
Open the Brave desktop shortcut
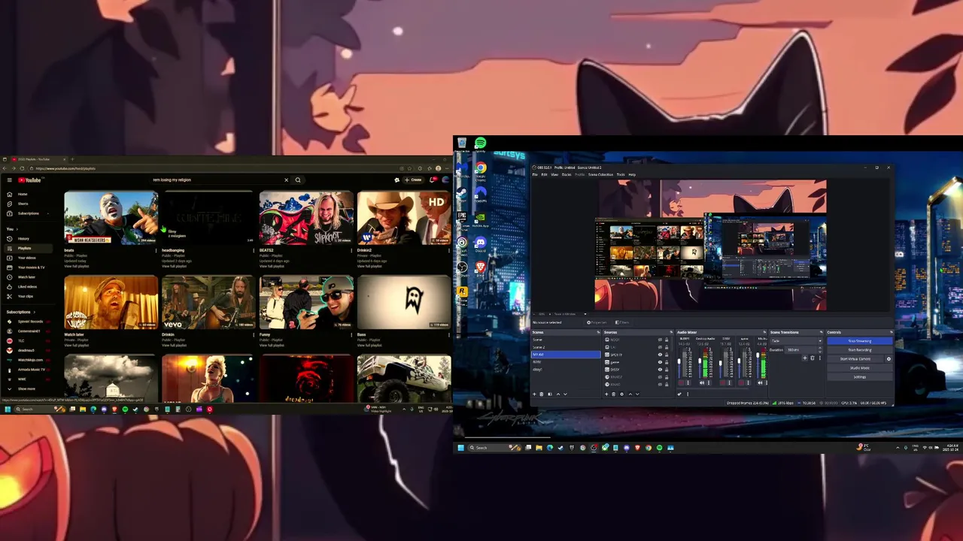481,268
